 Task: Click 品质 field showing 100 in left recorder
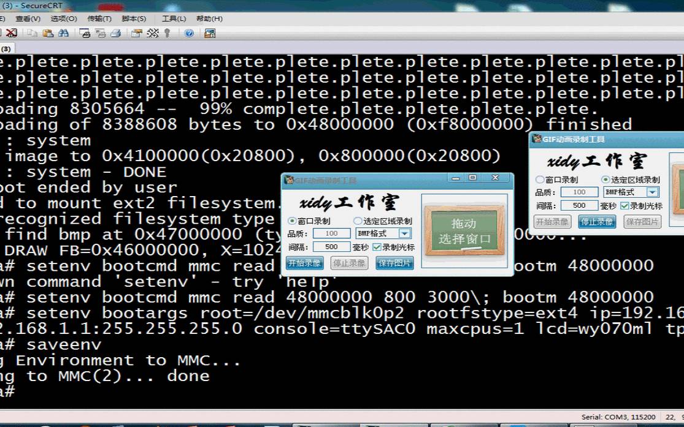331,233
